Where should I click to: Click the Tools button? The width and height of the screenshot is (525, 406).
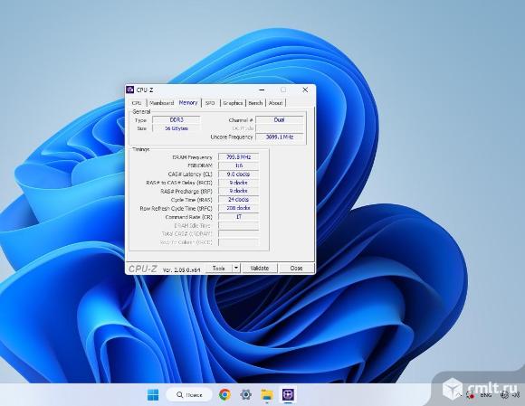click(x=219, y=269)
